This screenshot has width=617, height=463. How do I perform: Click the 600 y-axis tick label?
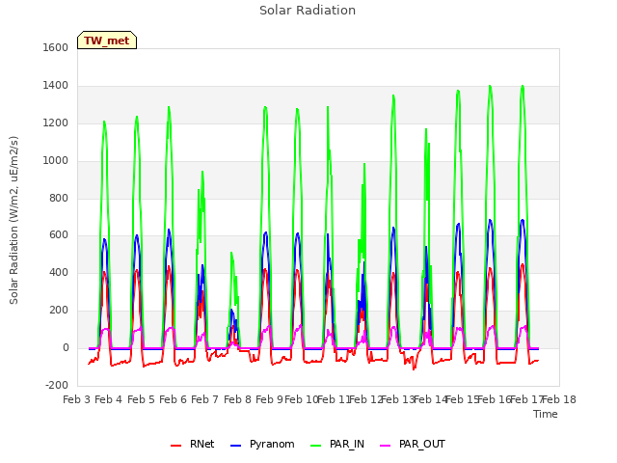(59, 235)
